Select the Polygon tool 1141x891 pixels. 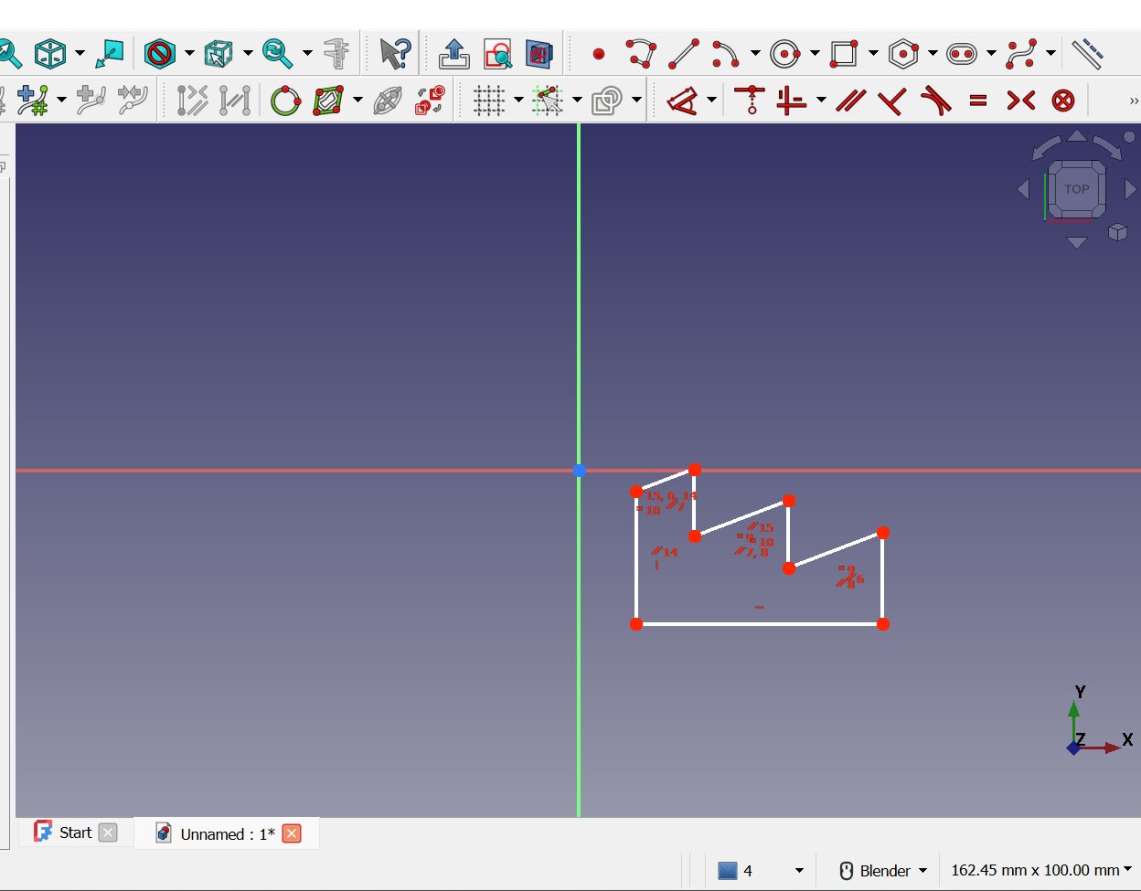point(903,54)
